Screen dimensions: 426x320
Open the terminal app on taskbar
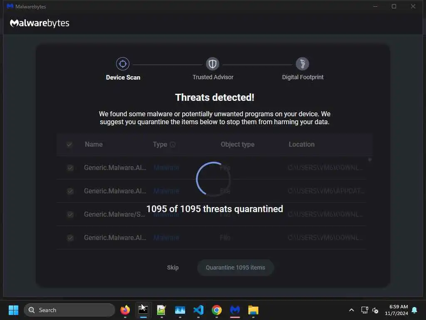tap(143, 310)
